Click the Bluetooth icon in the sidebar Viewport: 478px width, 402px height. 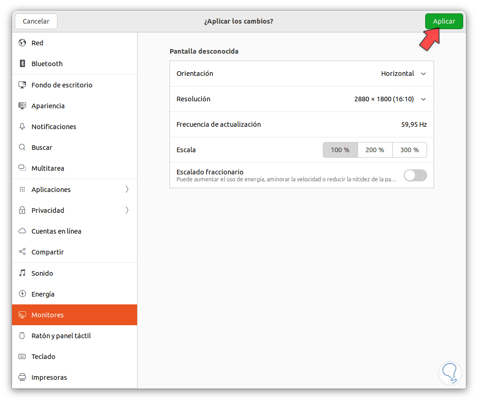pos(22,64)
